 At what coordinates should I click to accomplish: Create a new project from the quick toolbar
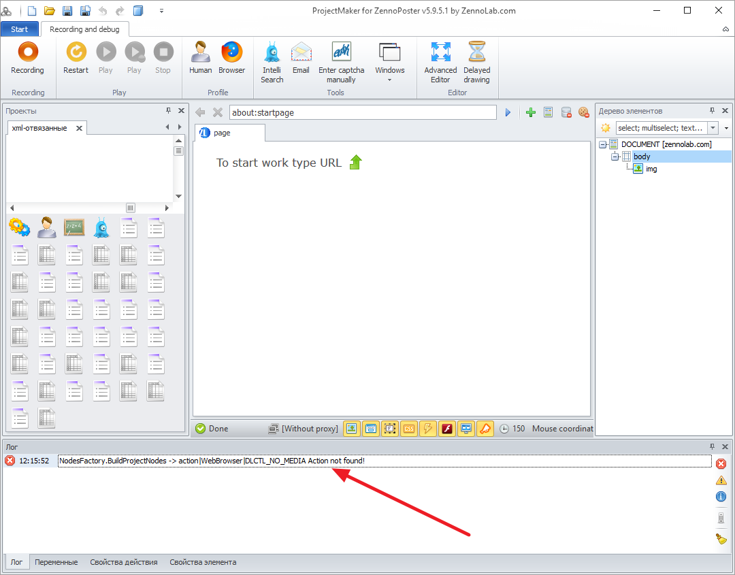(32, 10)
